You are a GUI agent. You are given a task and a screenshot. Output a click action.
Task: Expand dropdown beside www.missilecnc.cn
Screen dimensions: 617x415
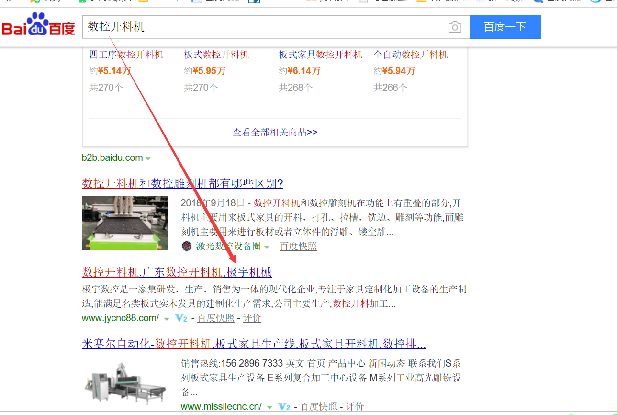(269, 407)
